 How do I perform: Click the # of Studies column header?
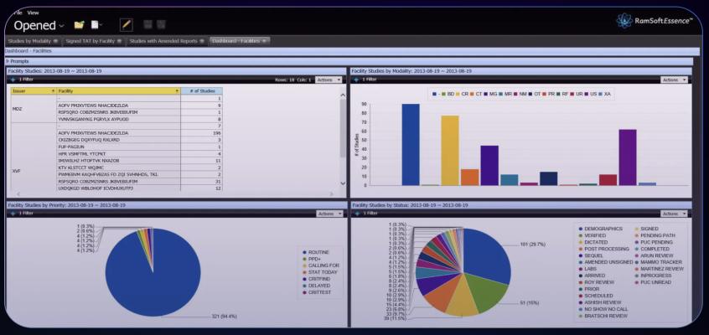click(x=202, y=90)
